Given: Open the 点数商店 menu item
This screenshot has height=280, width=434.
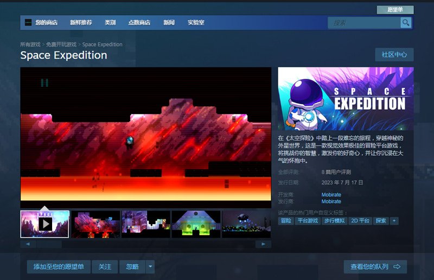Looking at the screenshot, I should point(139,22).
